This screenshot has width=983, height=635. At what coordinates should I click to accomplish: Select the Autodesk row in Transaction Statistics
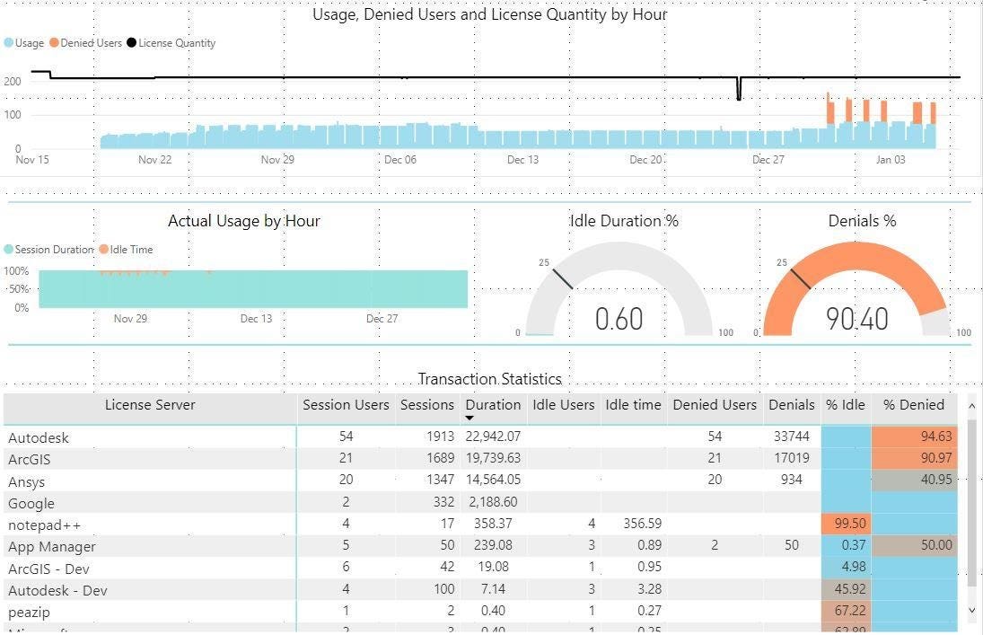150,437
